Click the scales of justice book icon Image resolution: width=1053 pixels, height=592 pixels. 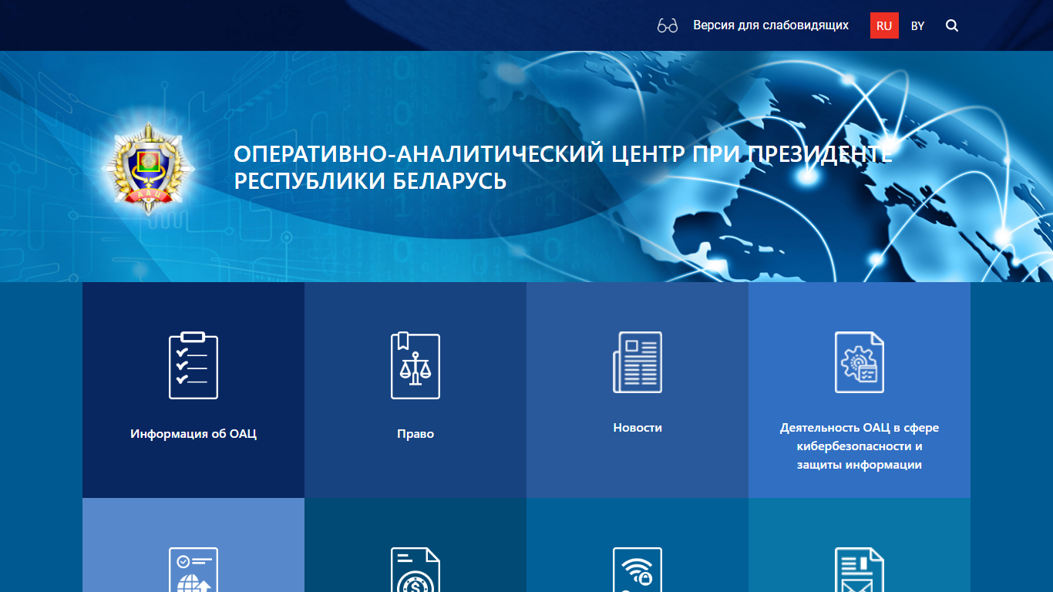415,365
